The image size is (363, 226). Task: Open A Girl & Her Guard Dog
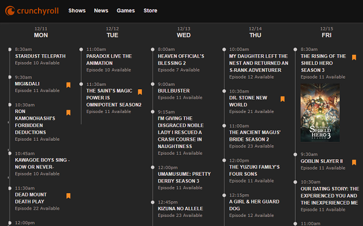[254, 205]
